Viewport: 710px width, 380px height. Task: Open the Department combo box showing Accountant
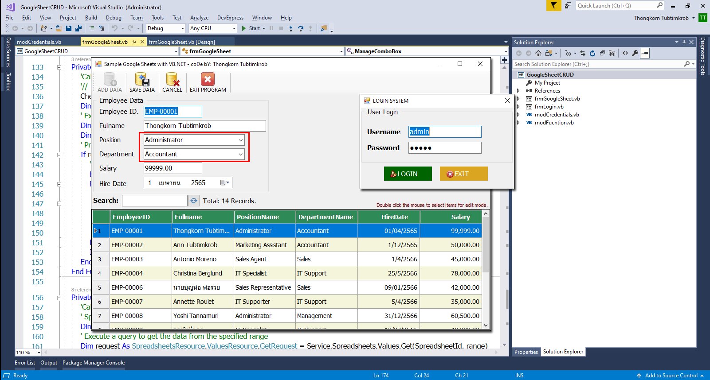(x=241, y=154)
